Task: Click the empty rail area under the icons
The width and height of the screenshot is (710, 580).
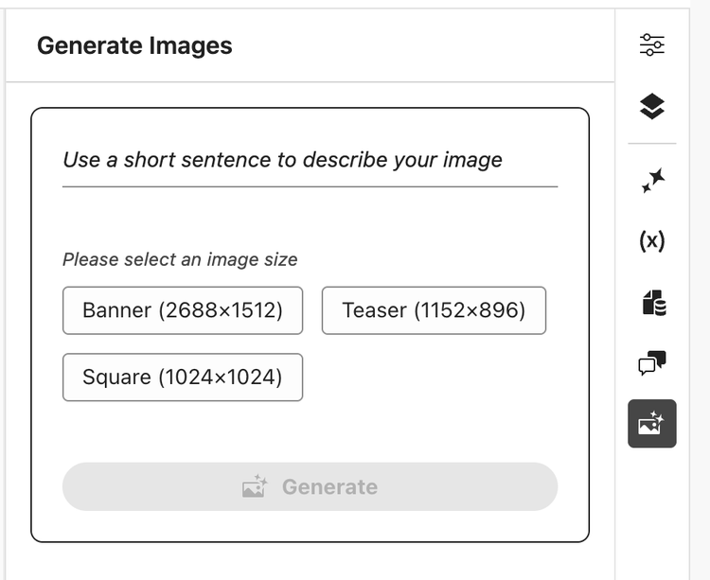Action: tap(651, 511)
